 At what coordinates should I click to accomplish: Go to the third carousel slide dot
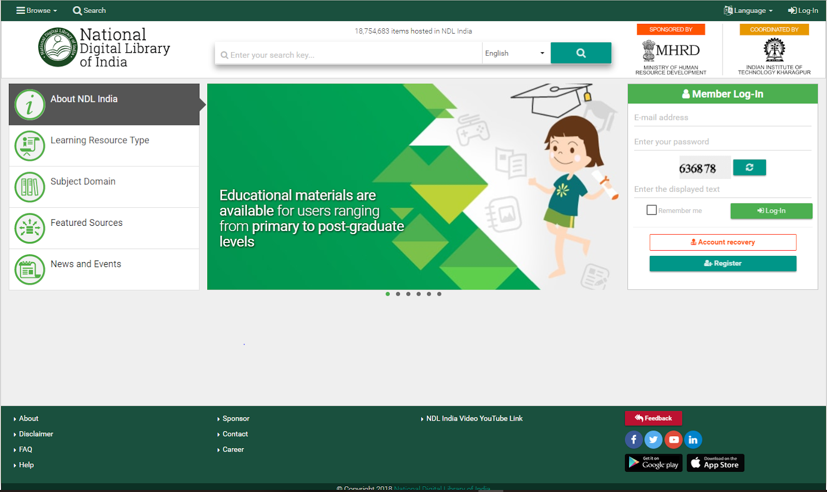pyautogui.click(x=408, y=294)
